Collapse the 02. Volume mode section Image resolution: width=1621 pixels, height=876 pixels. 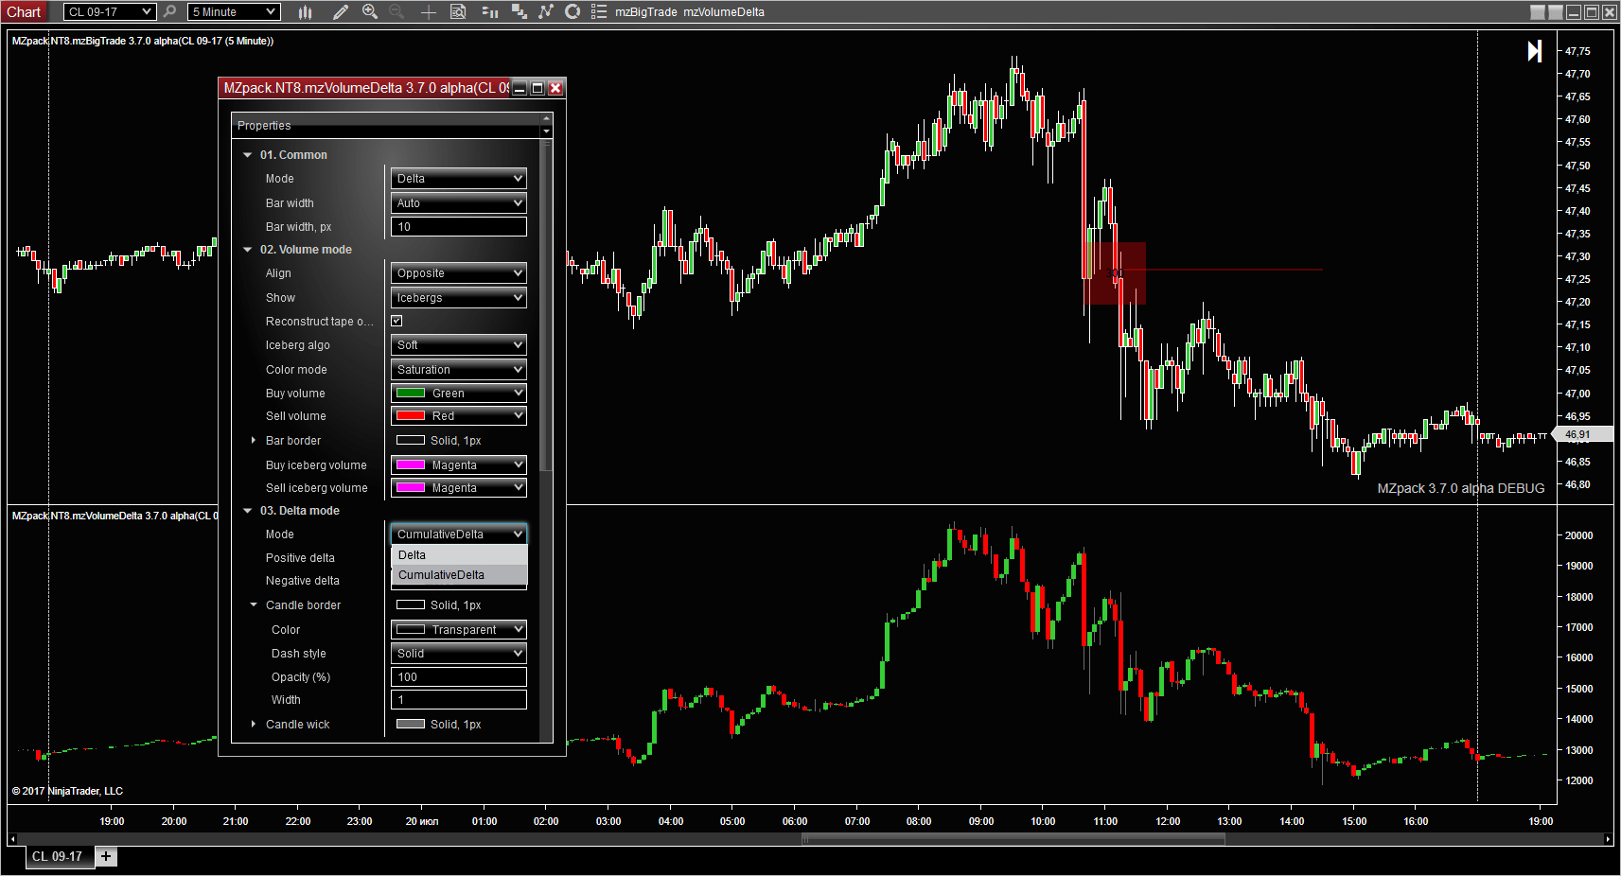(x=247, y=250)
